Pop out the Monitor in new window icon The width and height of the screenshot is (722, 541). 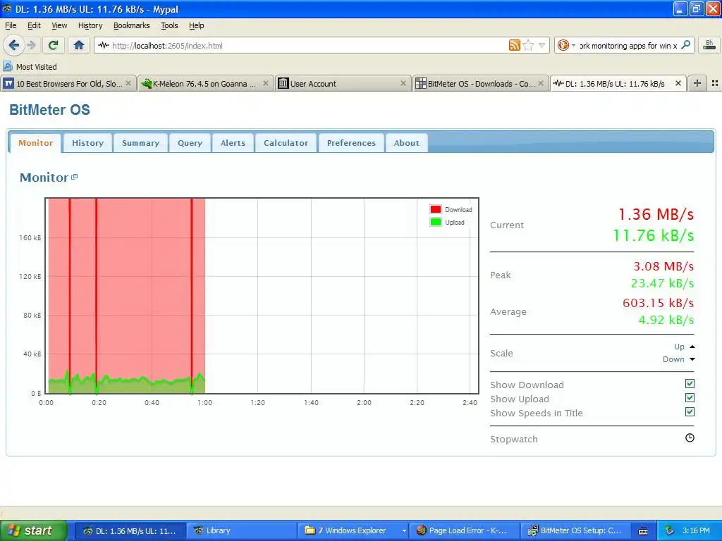coord(75,177)
